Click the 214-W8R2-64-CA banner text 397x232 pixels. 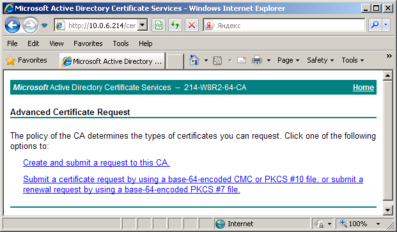pos(215,88)
